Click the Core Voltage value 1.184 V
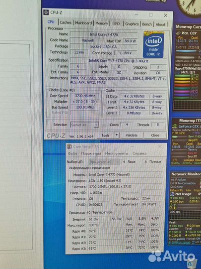This screenshot has width=201, height=269. tap(126, 53)
